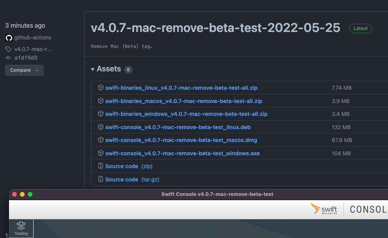Download swift-console macos.dmg installer

coord(181,140)
